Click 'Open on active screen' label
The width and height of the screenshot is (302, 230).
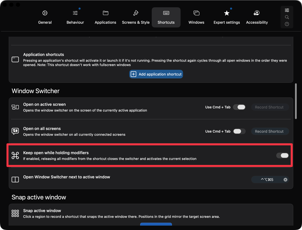[44, 104]
